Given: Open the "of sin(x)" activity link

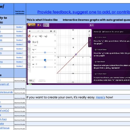Looking at the screenshot, I should pyautogui.click(x=4, y=110).
